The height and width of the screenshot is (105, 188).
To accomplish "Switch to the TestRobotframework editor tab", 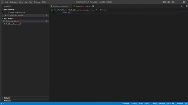I will coord(61,6).
